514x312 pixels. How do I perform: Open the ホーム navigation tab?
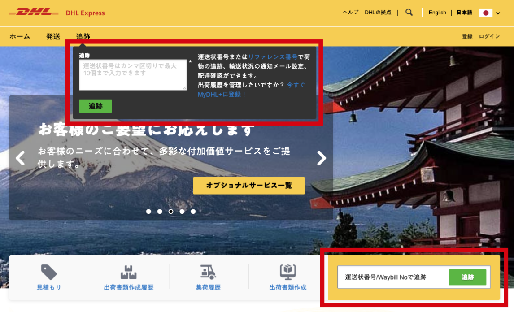pos(20,36)
